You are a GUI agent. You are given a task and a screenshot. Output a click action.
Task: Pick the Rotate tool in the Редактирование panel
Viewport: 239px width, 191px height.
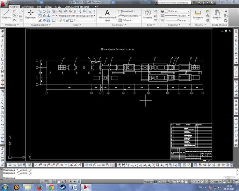tap(44, 11)
